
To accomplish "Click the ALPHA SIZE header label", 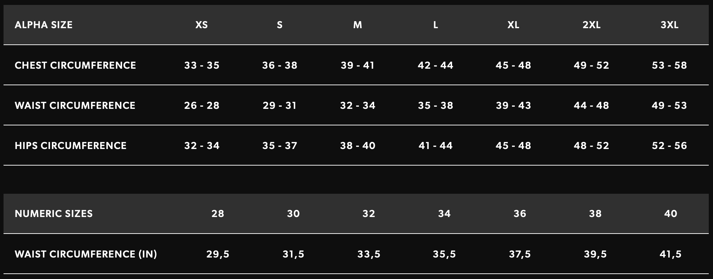I will [x=43, y=25].
